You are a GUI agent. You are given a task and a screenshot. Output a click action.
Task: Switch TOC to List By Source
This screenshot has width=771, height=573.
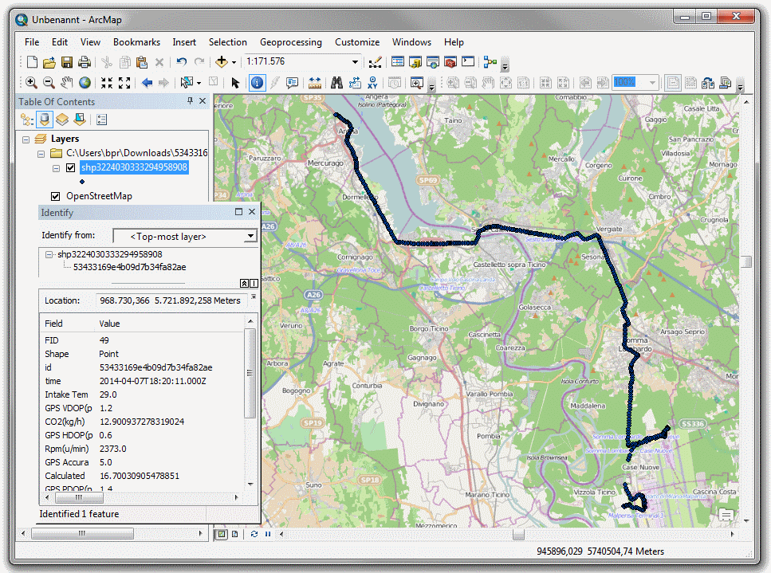click(45, 120)
